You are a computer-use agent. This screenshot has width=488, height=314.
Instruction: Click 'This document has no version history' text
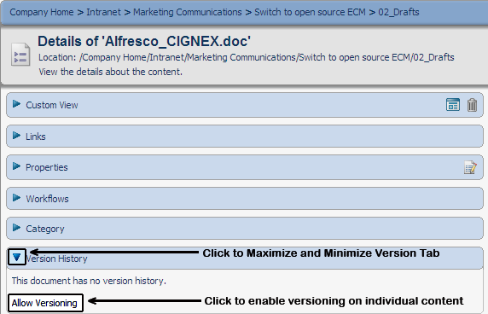click(x=89, y=281)
